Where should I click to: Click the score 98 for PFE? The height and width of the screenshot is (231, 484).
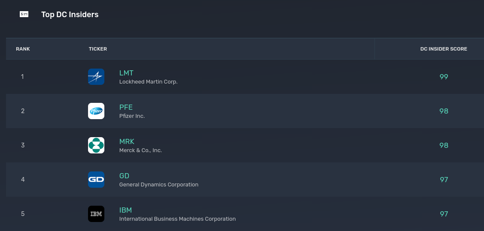[444, 111]
